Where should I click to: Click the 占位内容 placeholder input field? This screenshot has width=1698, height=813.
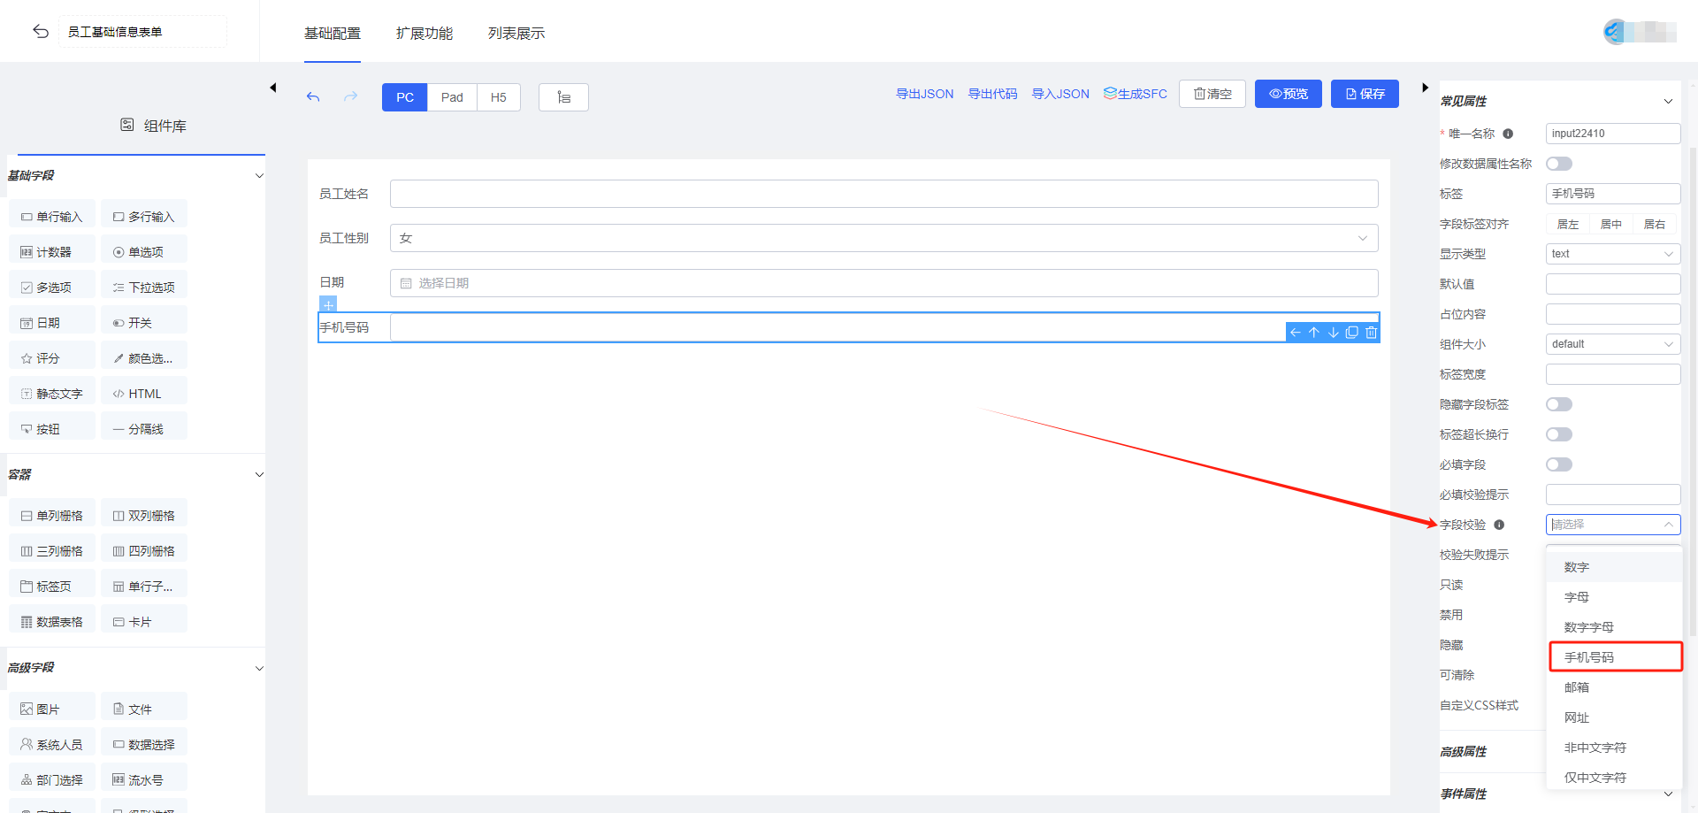1612,314
